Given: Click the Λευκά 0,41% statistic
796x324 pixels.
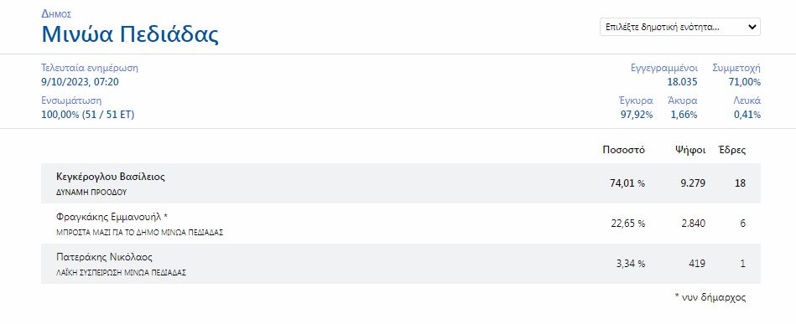Looking at the screenshot, I should point(747,107).
